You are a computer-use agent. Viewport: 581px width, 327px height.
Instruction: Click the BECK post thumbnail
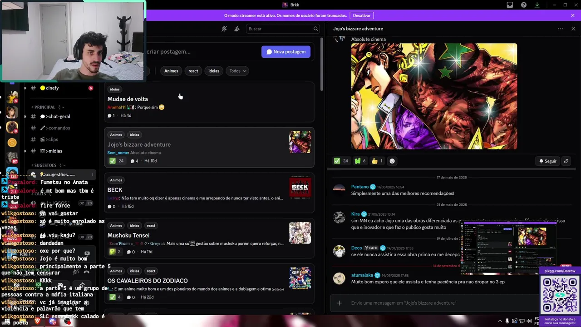pyautogui.click(x=300, y=188)
